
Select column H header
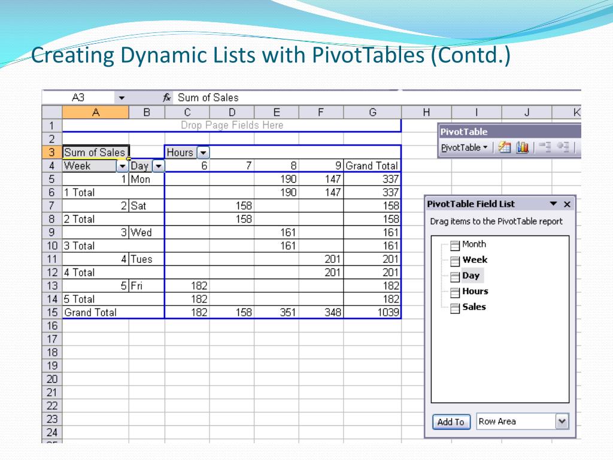(x=426, y=113)
